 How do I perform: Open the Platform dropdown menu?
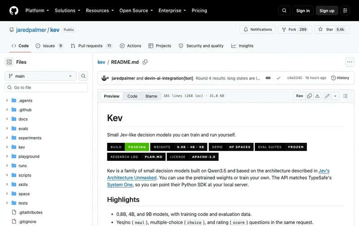pyautogui.click(x=37, y=10)
